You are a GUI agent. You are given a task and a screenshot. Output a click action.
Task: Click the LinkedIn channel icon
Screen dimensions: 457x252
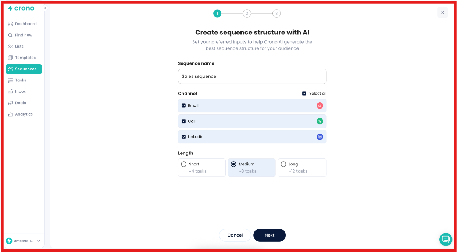(319, 136)
